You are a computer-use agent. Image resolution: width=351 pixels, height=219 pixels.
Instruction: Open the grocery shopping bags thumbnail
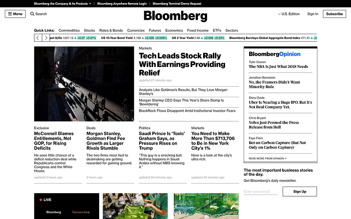point(135,206)
